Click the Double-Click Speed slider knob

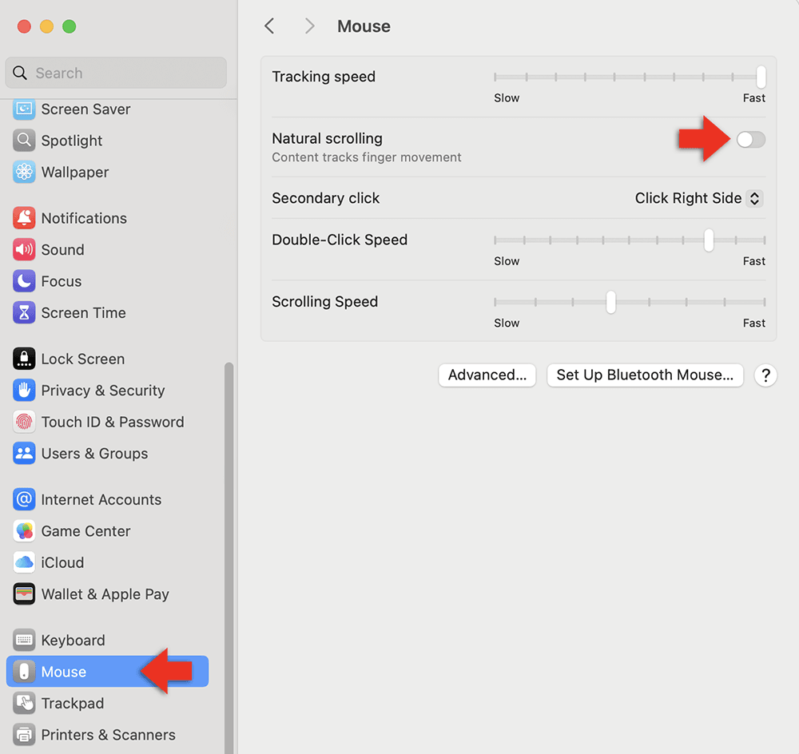(709, 240)
